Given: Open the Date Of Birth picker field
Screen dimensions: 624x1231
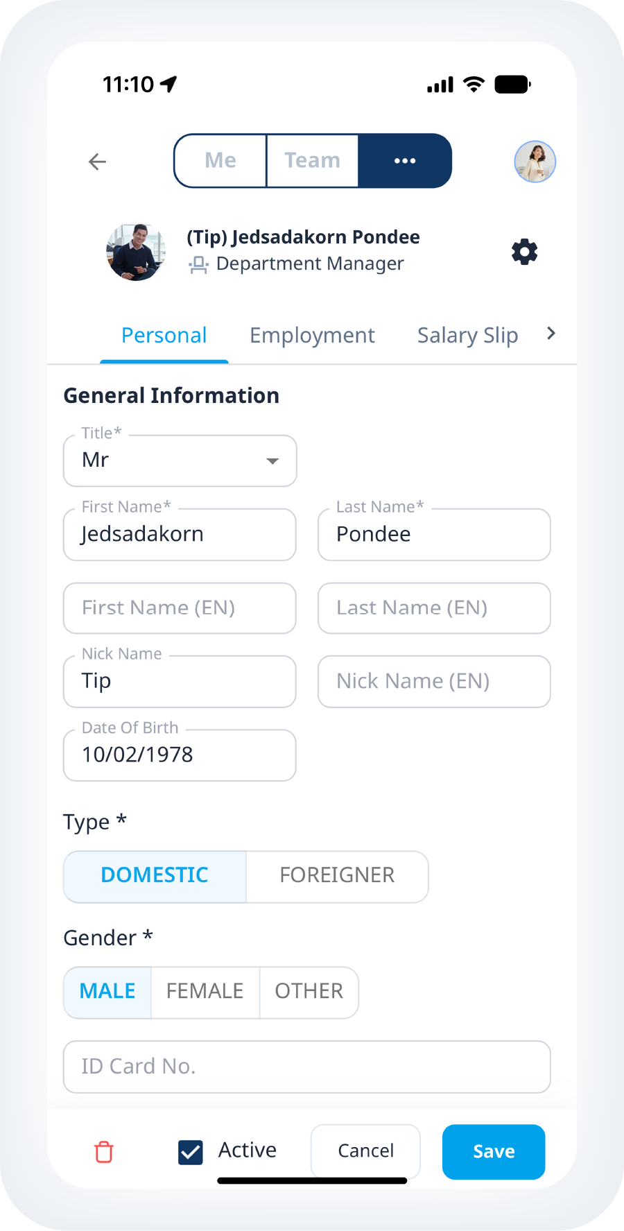Looking at the screenshot, I should coord(180,755).
